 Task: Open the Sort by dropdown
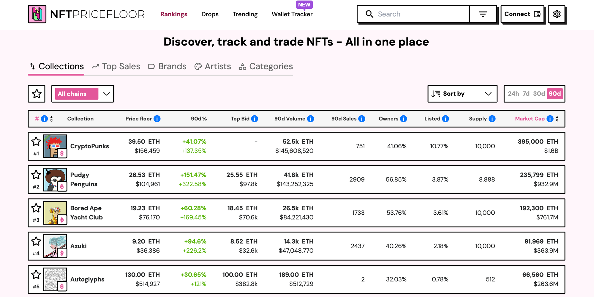click(x=462, y=94)
